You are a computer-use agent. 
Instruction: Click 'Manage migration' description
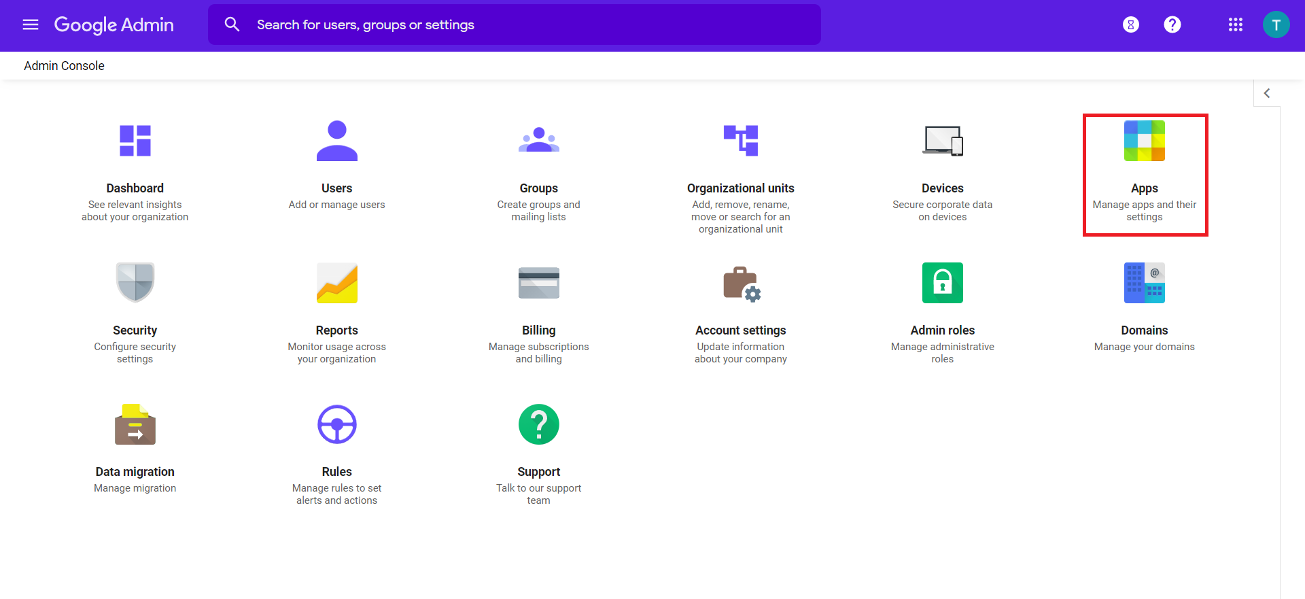click(x=135, y=488)
